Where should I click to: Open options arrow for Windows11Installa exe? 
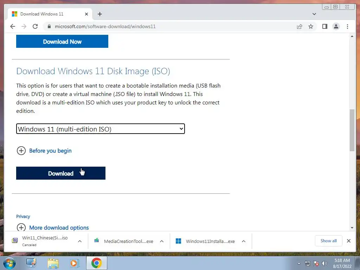coord(244,241)
